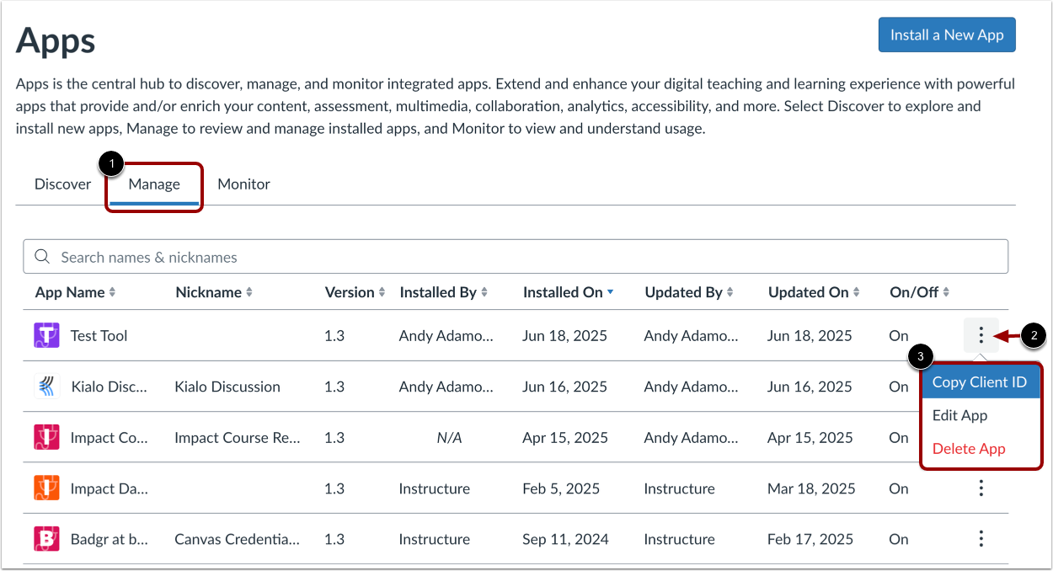The height and width of the screenshot is (571, 1053).
Task: Click the Impact Dashboard app icon
Action: pyautogui.click(x=47, y=488)
